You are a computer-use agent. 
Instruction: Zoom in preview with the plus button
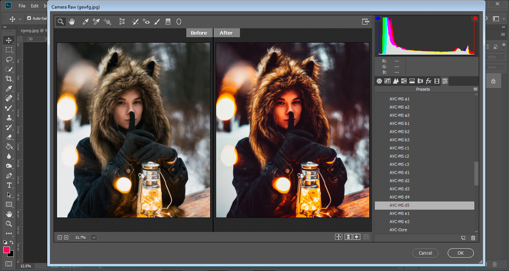pyautogui.click(x=66, y=237)
